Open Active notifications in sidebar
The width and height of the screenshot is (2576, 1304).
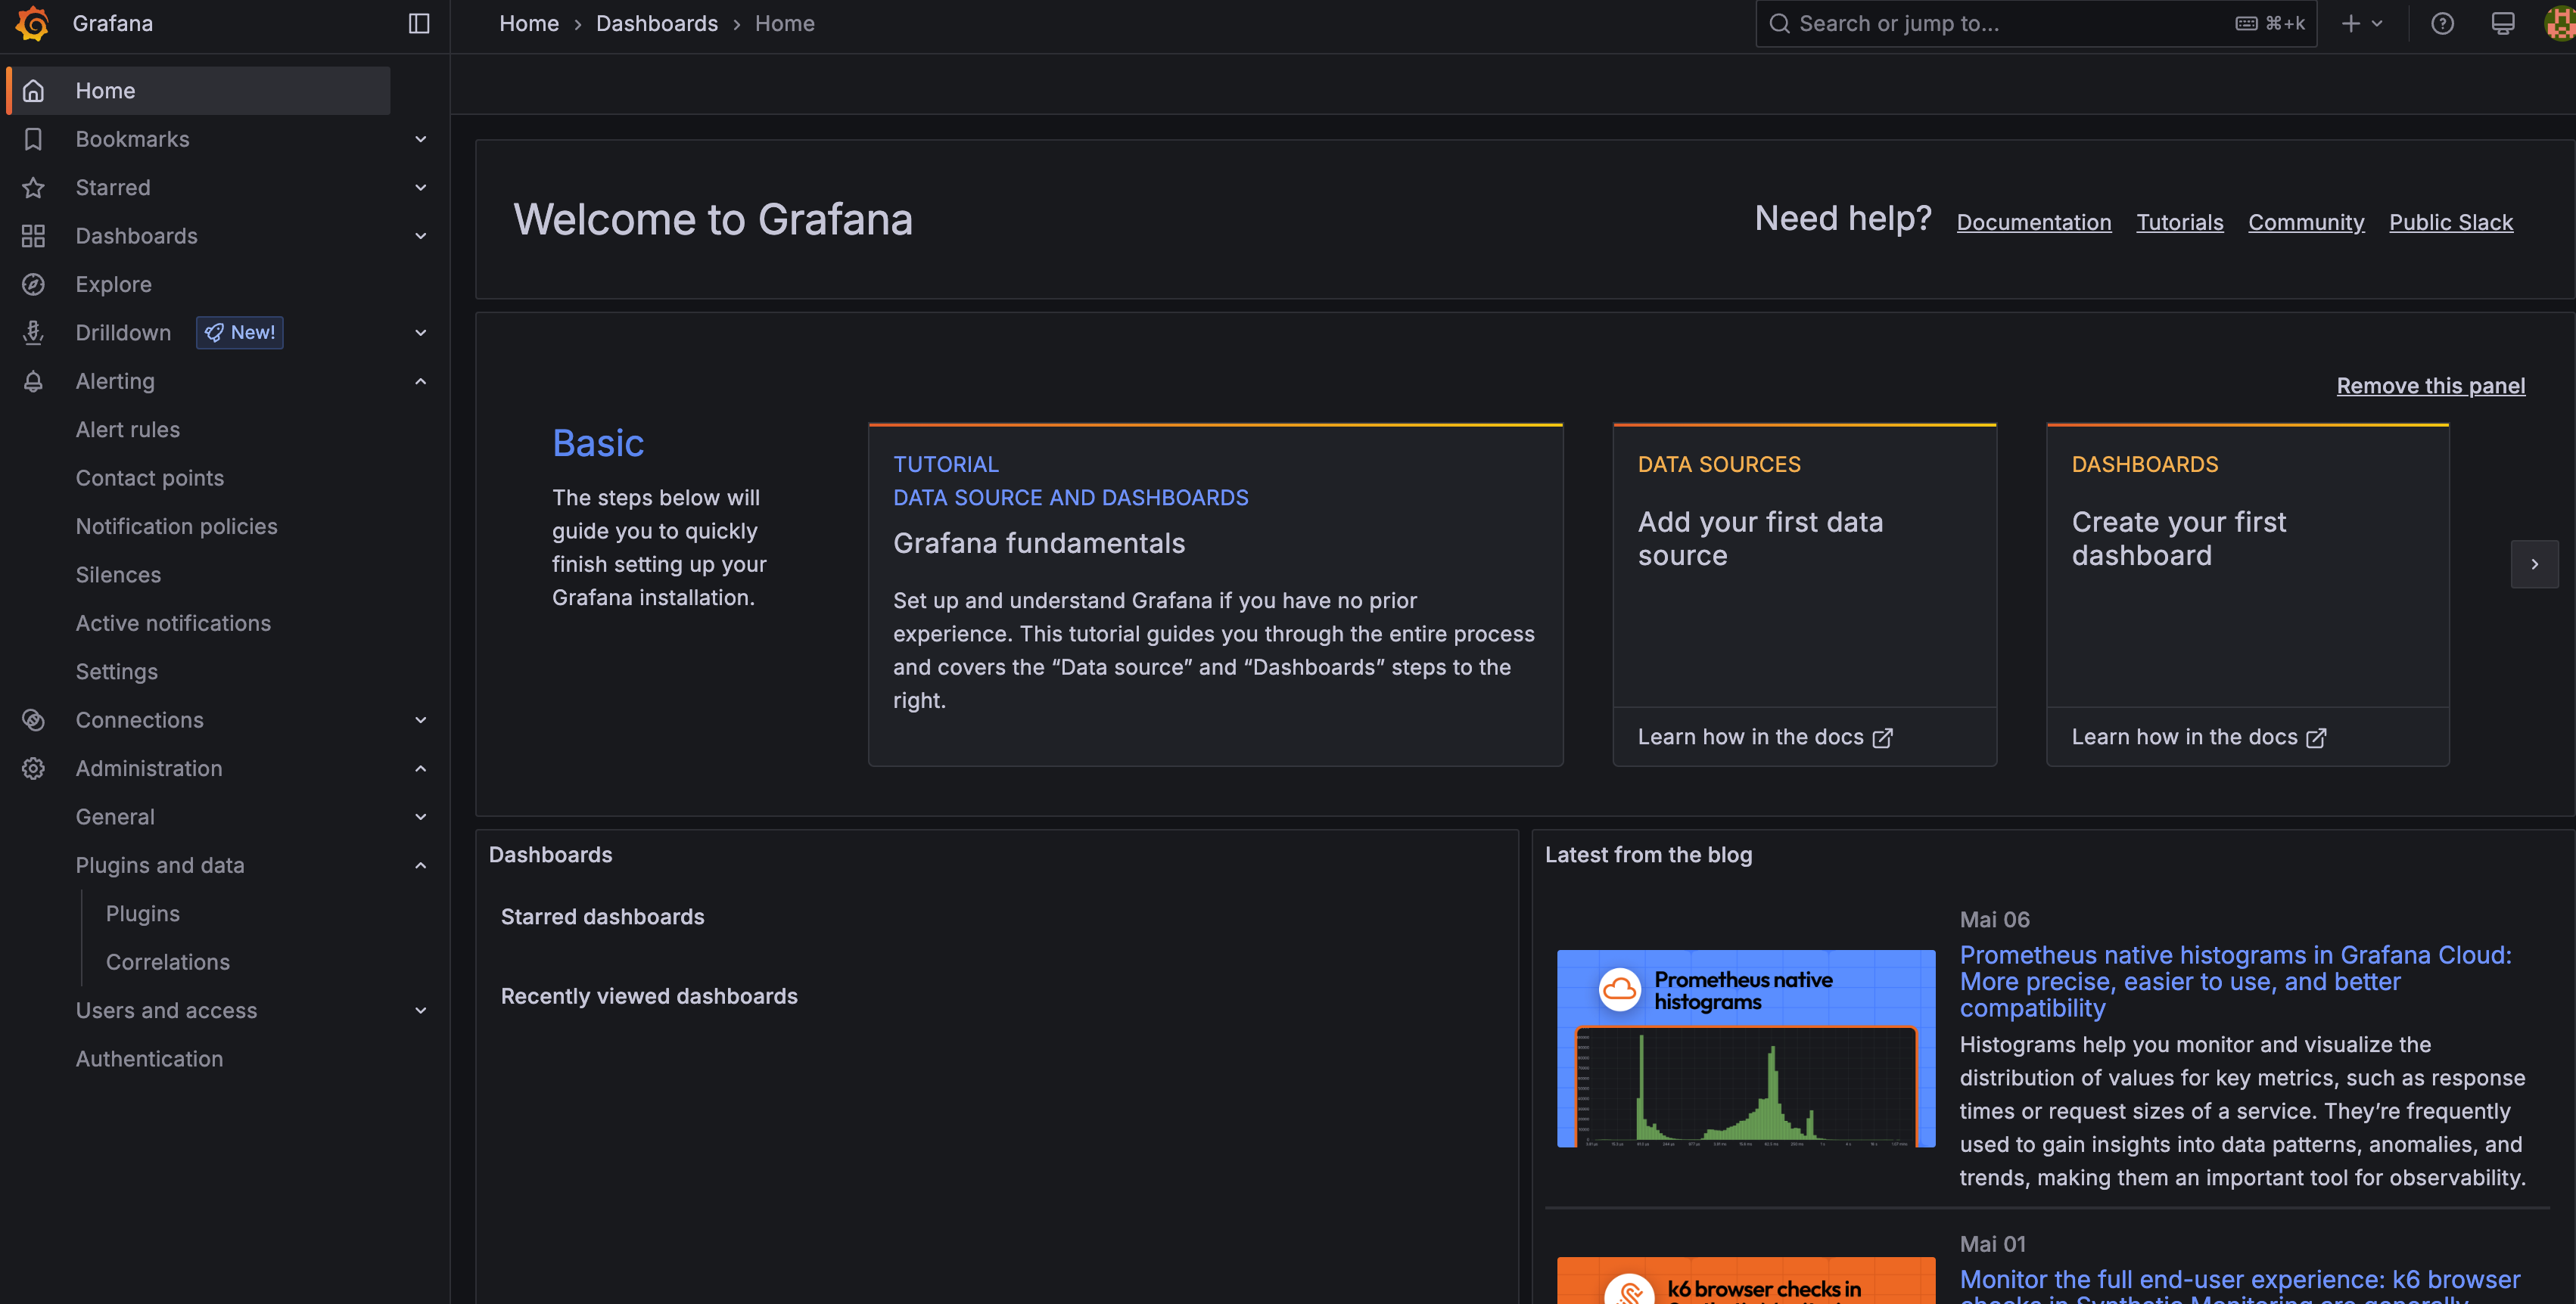173,623
